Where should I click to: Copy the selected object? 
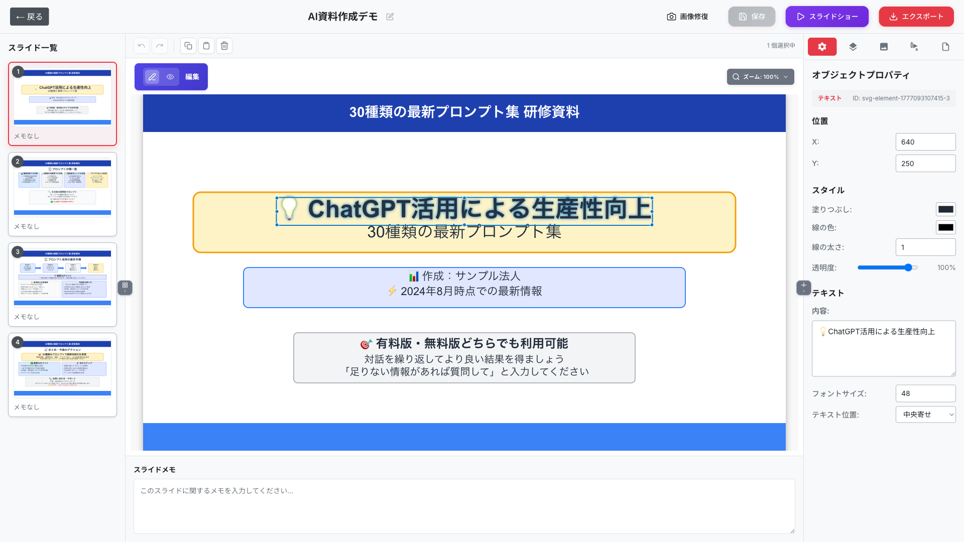[x=188, y=46]
